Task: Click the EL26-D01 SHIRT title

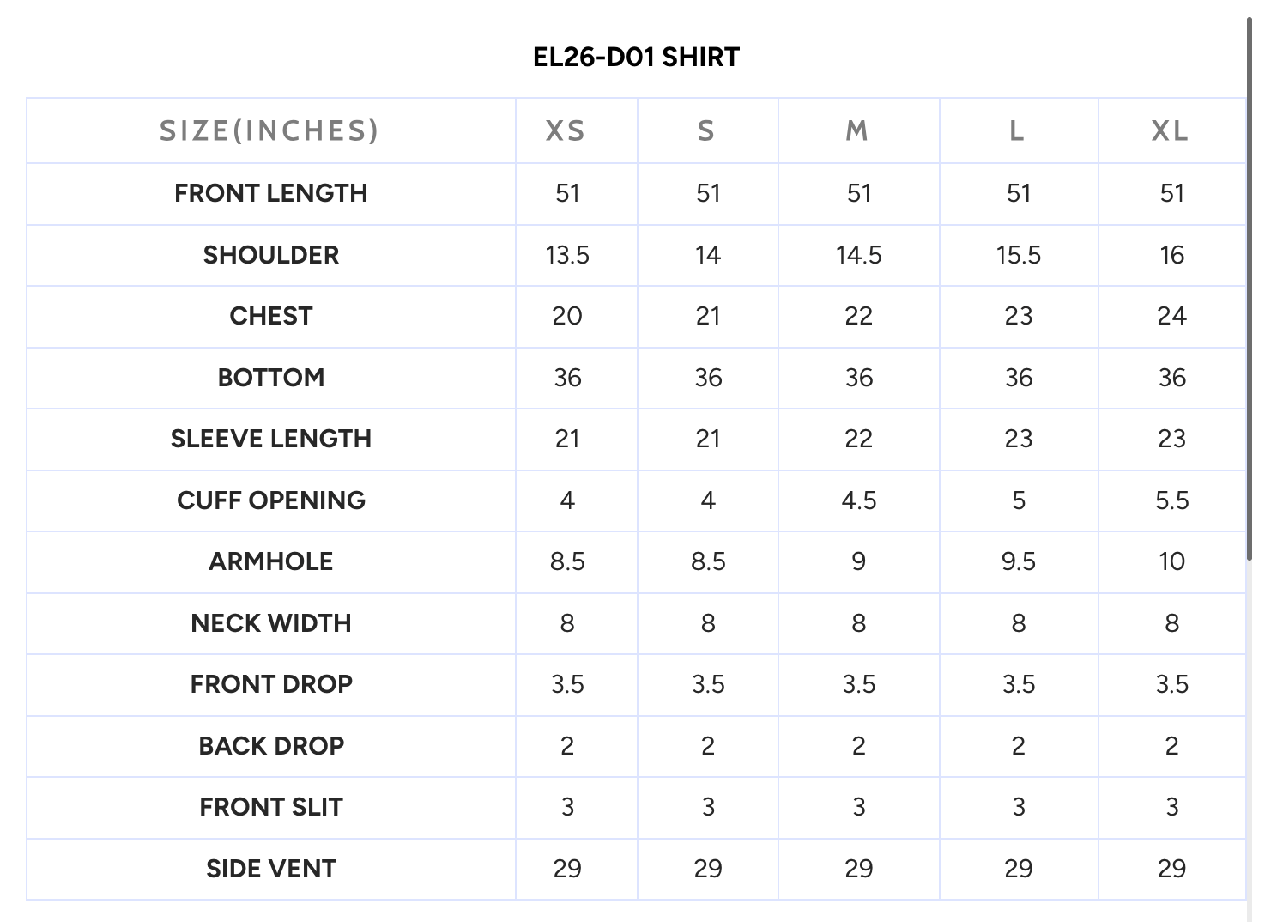Action: [x=636, y=58]
